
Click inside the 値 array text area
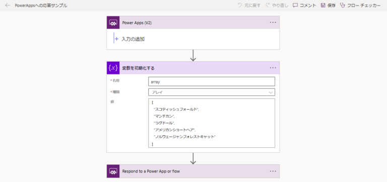[x=212, y=123]
